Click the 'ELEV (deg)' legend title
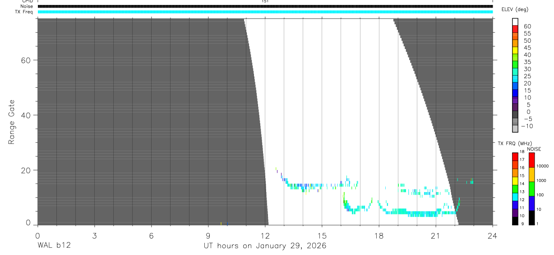The image size is (554, 255). pyautogui.click(x=515, y=9)
